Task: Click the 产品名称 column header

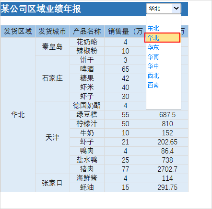Action: [x=87, y=31]
